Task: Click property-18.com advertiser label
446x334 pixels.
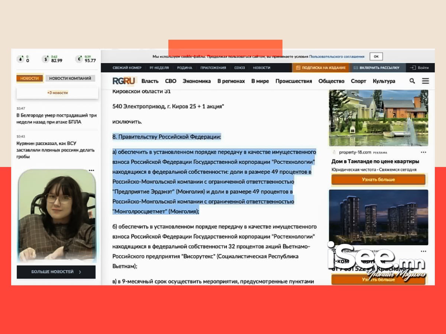Action: pos(356,152)
